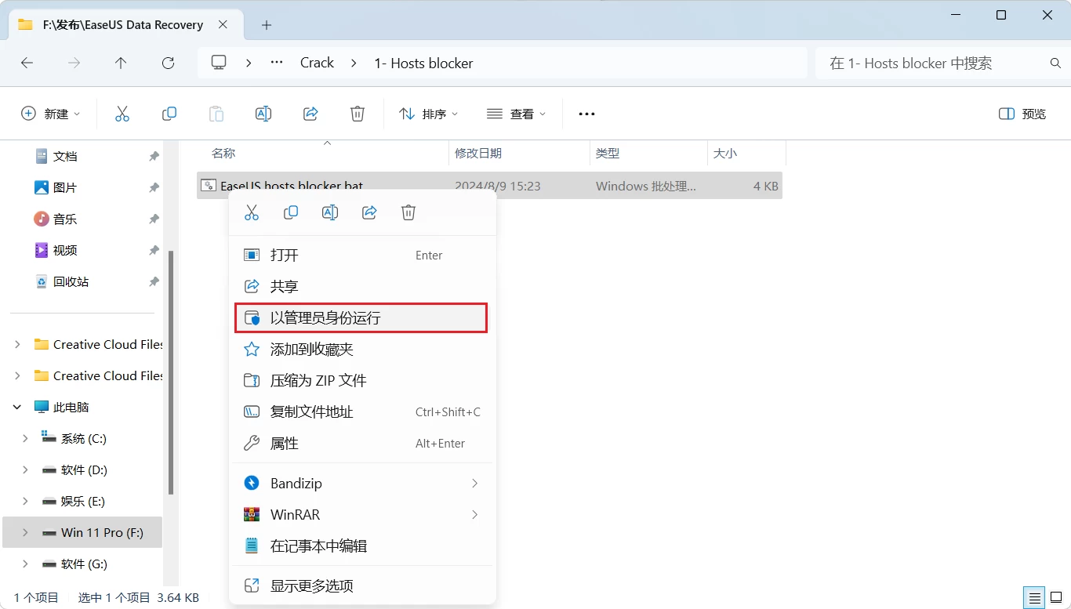Open the 新建 dropdown
The width and height of the screenshot is (1071, 609).
click(51, 114)
